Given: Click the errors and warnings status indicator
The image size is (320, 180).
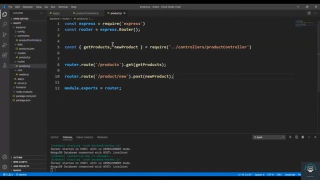Looking at the screenshot, I should coord(8,174).
